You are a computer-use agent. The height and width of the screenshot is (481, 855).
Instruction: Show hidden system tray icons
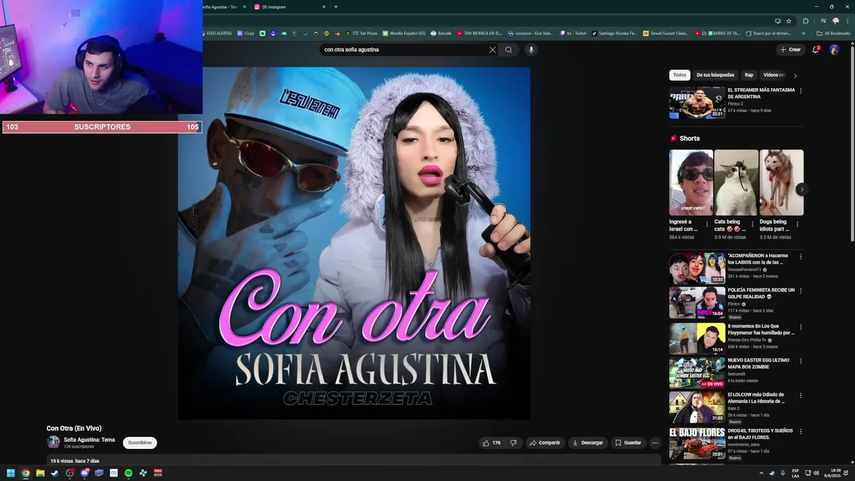click(x=761, y=473)
